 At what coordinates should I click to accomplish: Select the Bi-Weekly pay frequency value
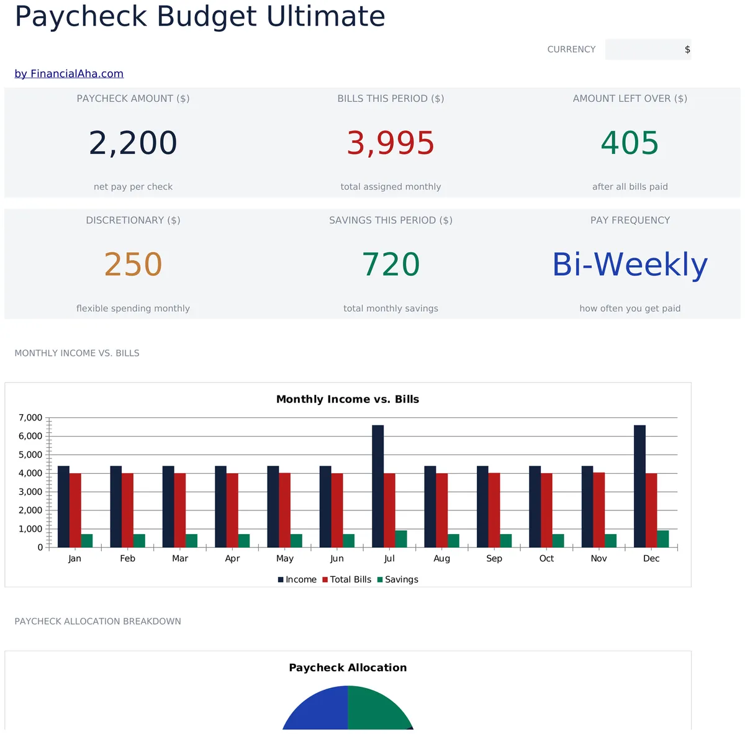630,265
